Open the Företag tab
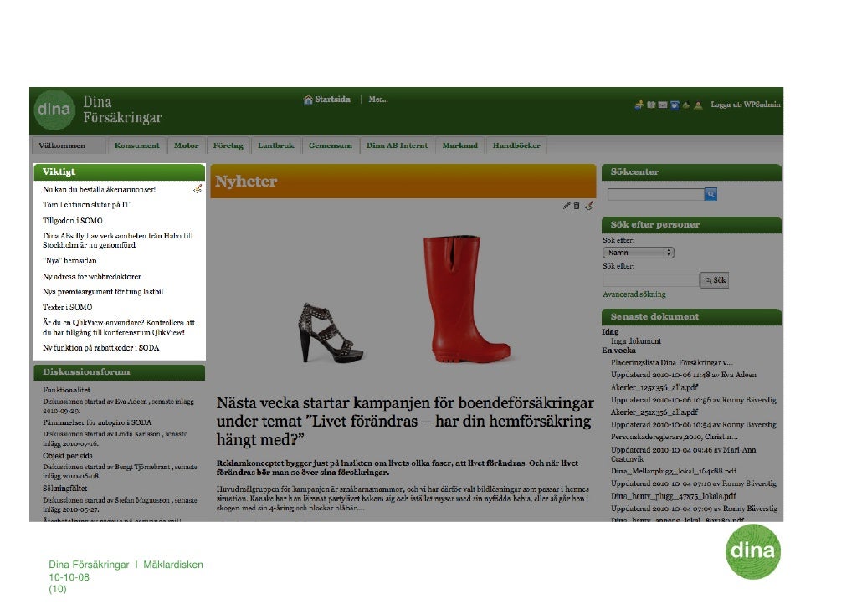This screenshot has height=609, width=862. coord(228,146)
